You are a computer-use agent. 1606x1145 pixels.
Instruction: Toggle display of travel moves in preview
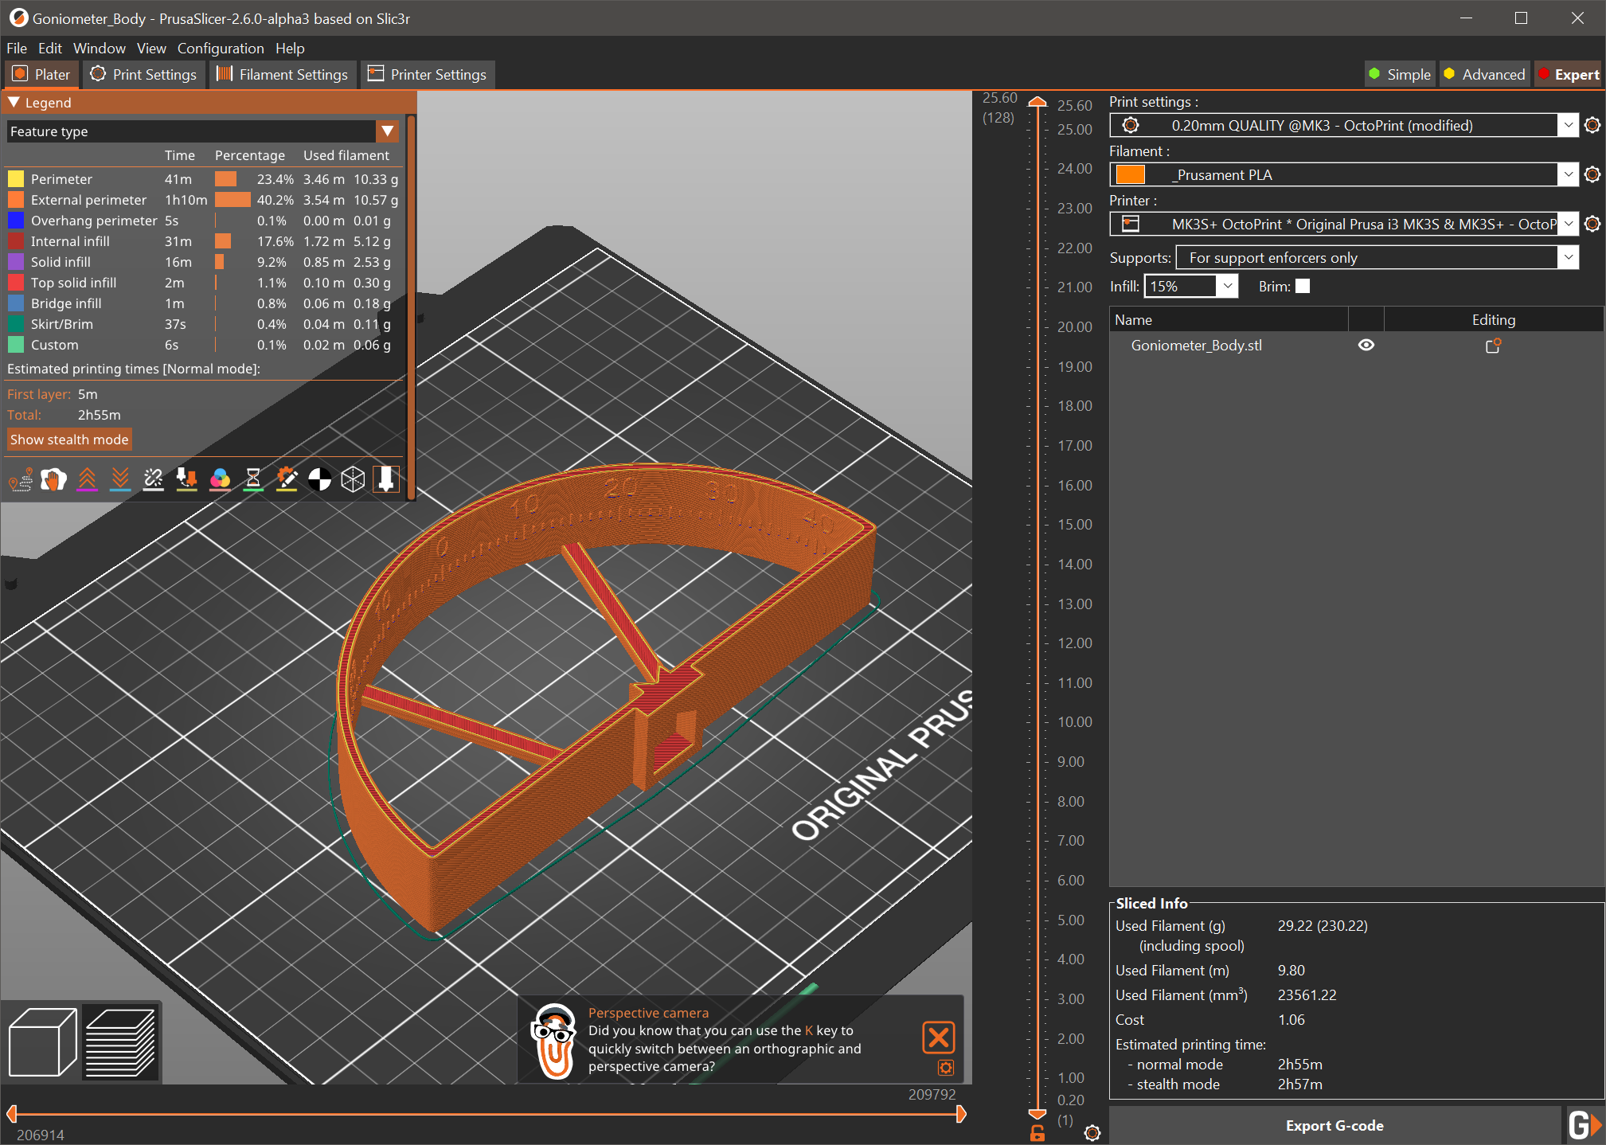click(x=21, y=479)
